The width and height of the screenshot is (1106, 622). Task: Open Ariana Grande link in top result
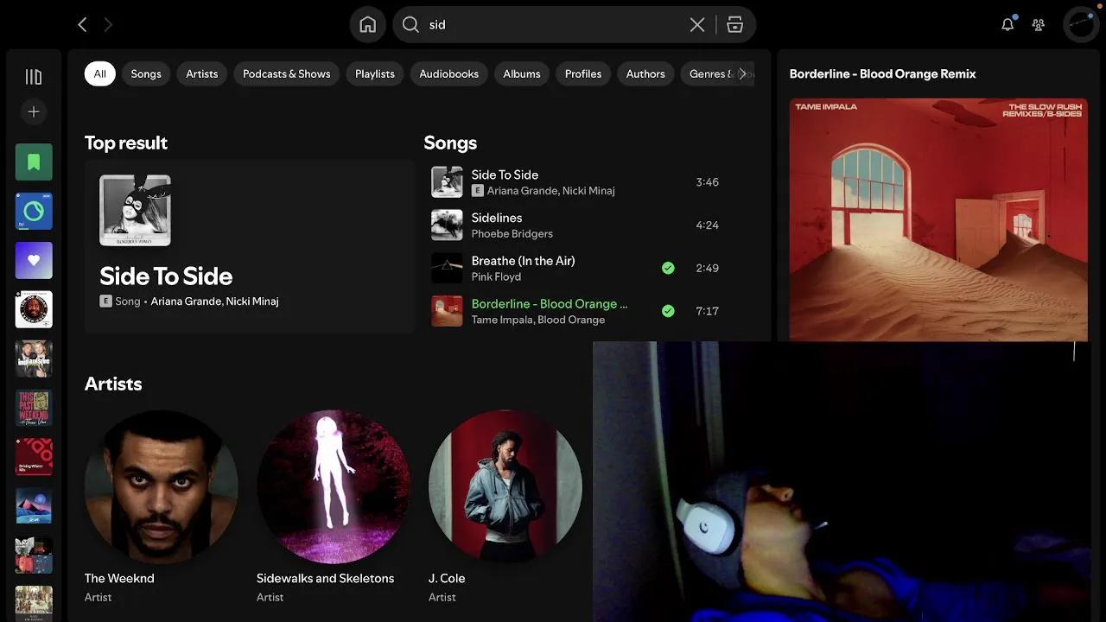pyautogui.click(x=185, y=301)
